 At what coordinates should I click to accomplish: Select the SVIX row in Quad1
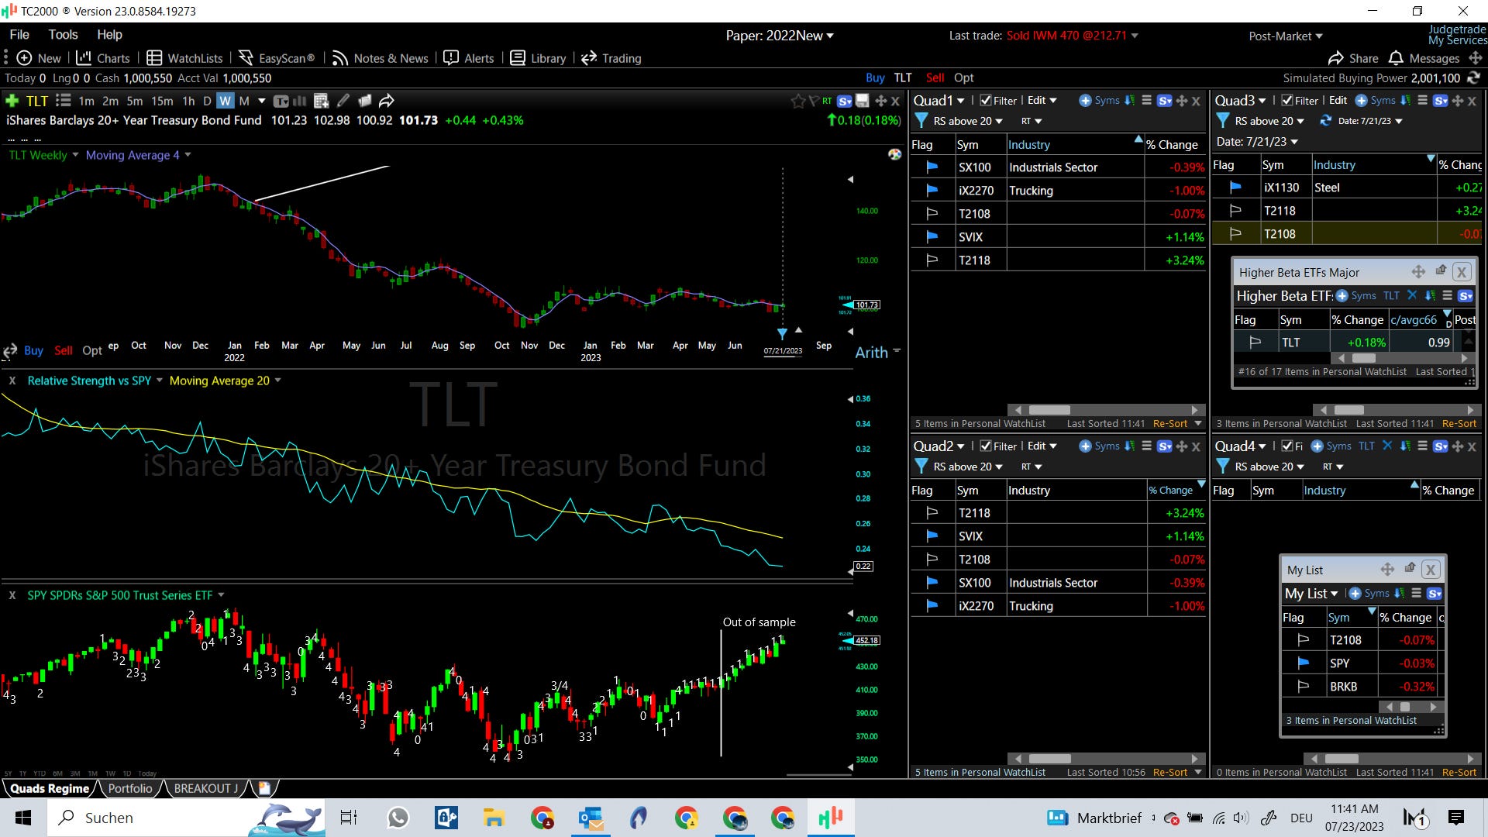coord(971,237)
